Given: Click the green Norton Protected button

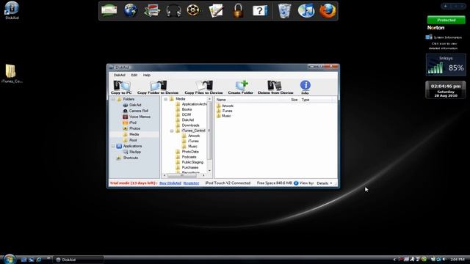Looking at the screenshot, I should [x=446, y=20].
